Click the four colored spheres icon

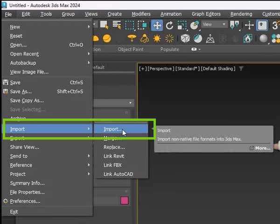pos(276,38)
